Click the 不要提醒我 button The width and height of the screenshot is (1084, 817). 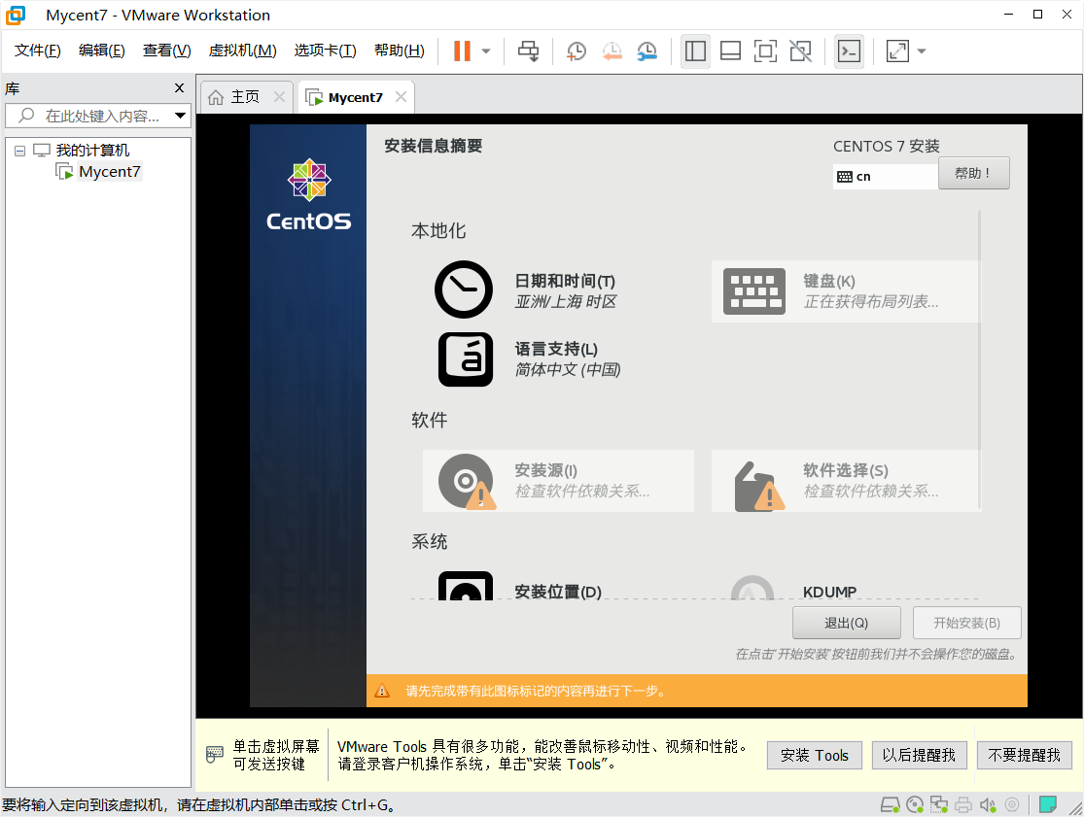tap(1024, 756)
